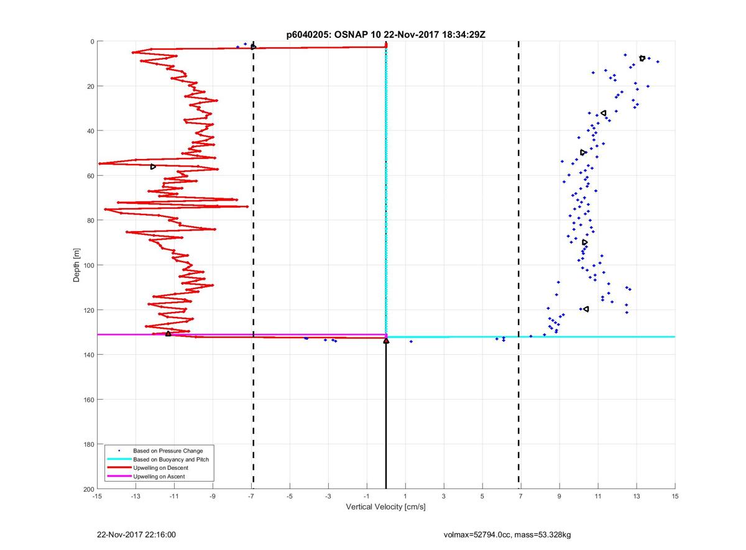The height and width of the screenshot is (550, 746).
Task: Click the magenta line sample in the legend
Action: pyautogui.click(x=119, y=477)
